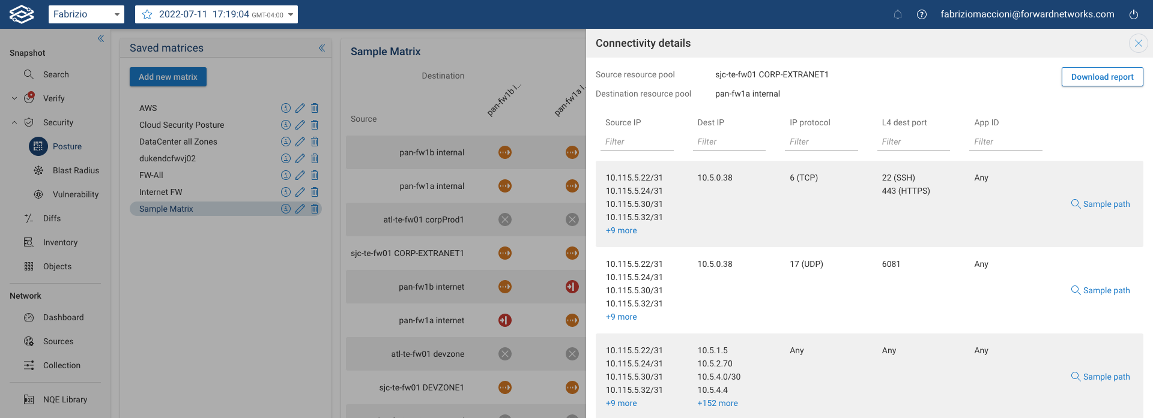
Task: Focus the Source IP filter field
Action: pos(637,142)
